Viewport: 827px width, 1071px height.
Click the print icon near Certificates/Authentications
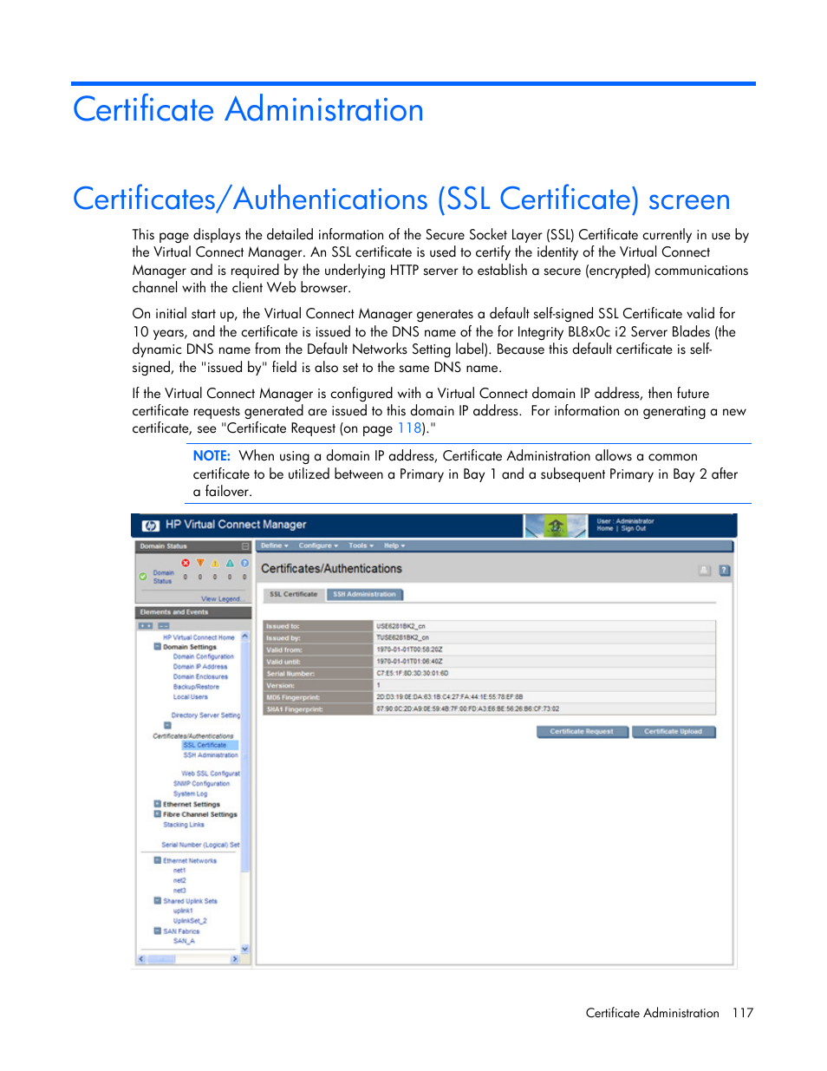(x=705, y=571)
